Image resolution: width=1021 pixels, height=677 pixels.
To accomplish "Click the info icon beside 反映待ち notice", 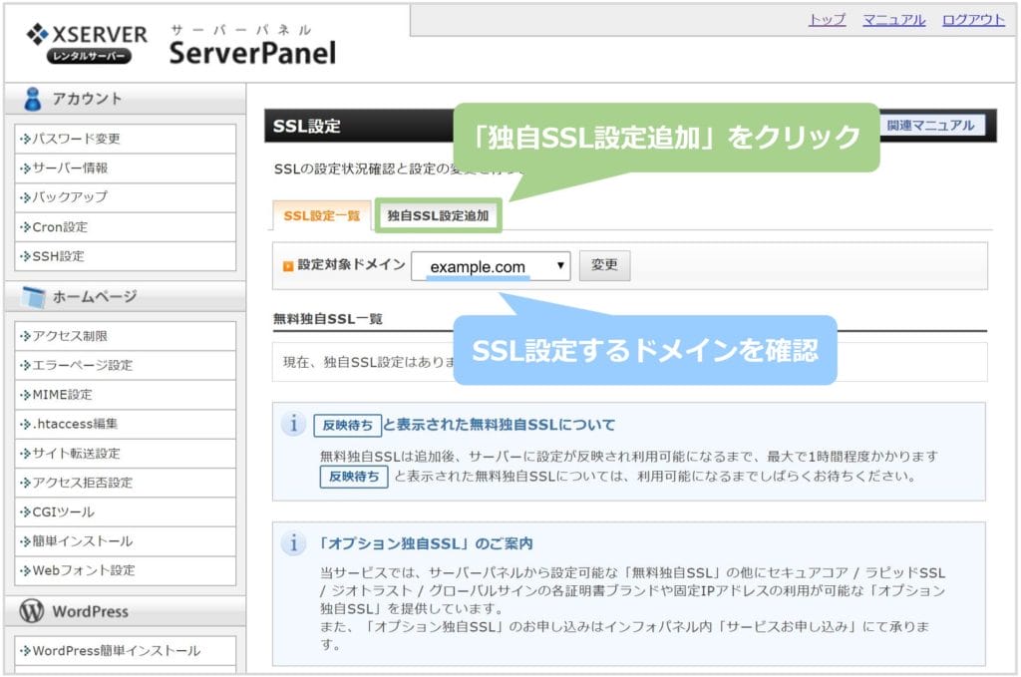I will coord(293,425).
